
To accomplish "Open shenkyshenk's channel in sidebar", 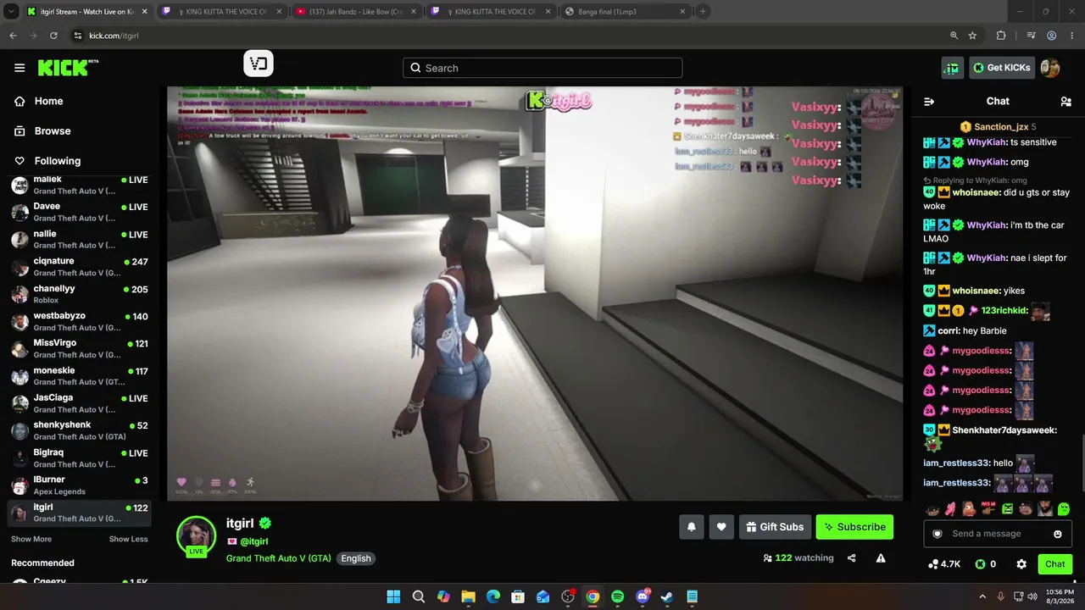I will point(80,430).
